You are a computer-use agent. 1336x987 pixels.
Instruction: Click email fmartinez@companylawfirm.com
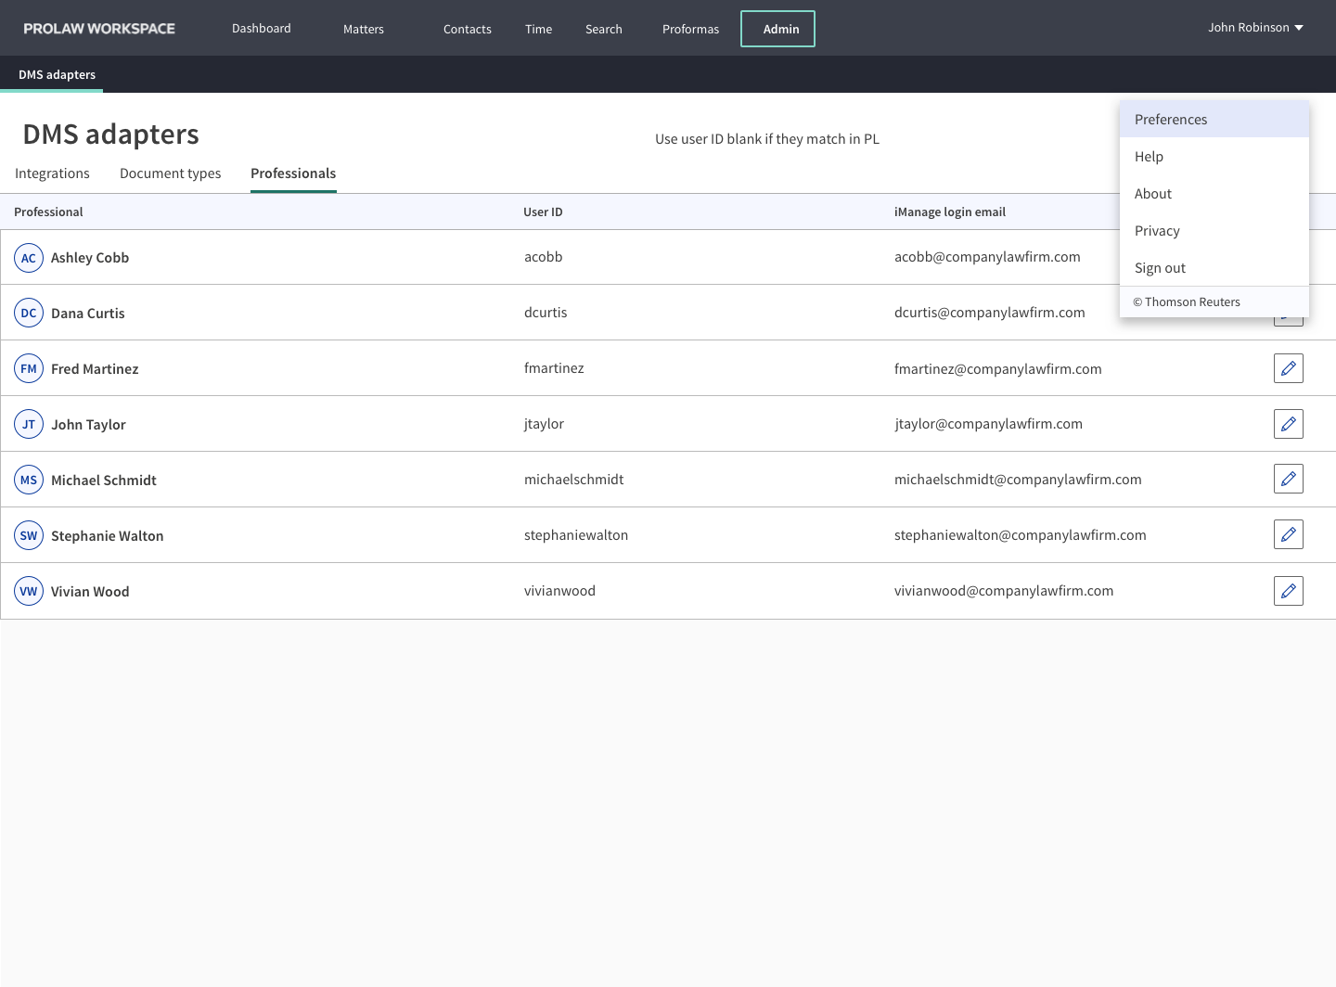coord(998,369)
